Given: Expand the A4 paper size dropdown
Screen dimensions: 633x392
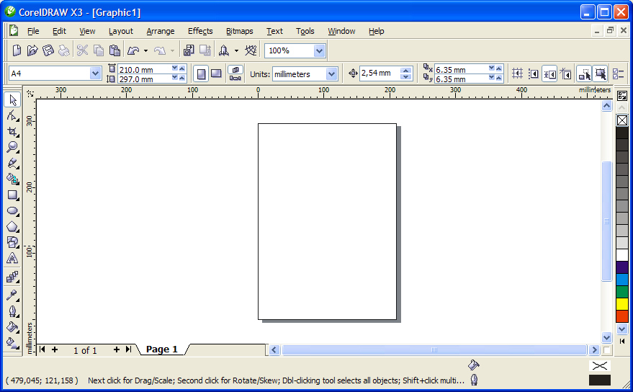Looking at the screenshot, I should coord(95,73).
